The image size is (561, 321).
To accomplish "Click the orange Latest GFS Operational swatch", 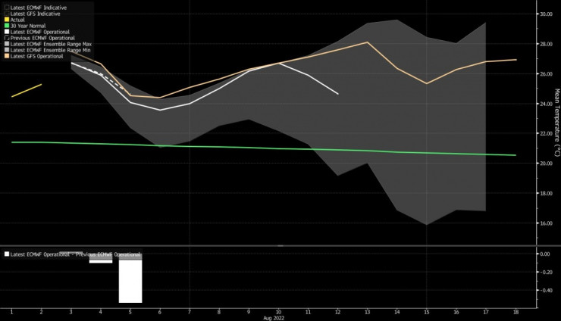I will [x=6, y=56].
